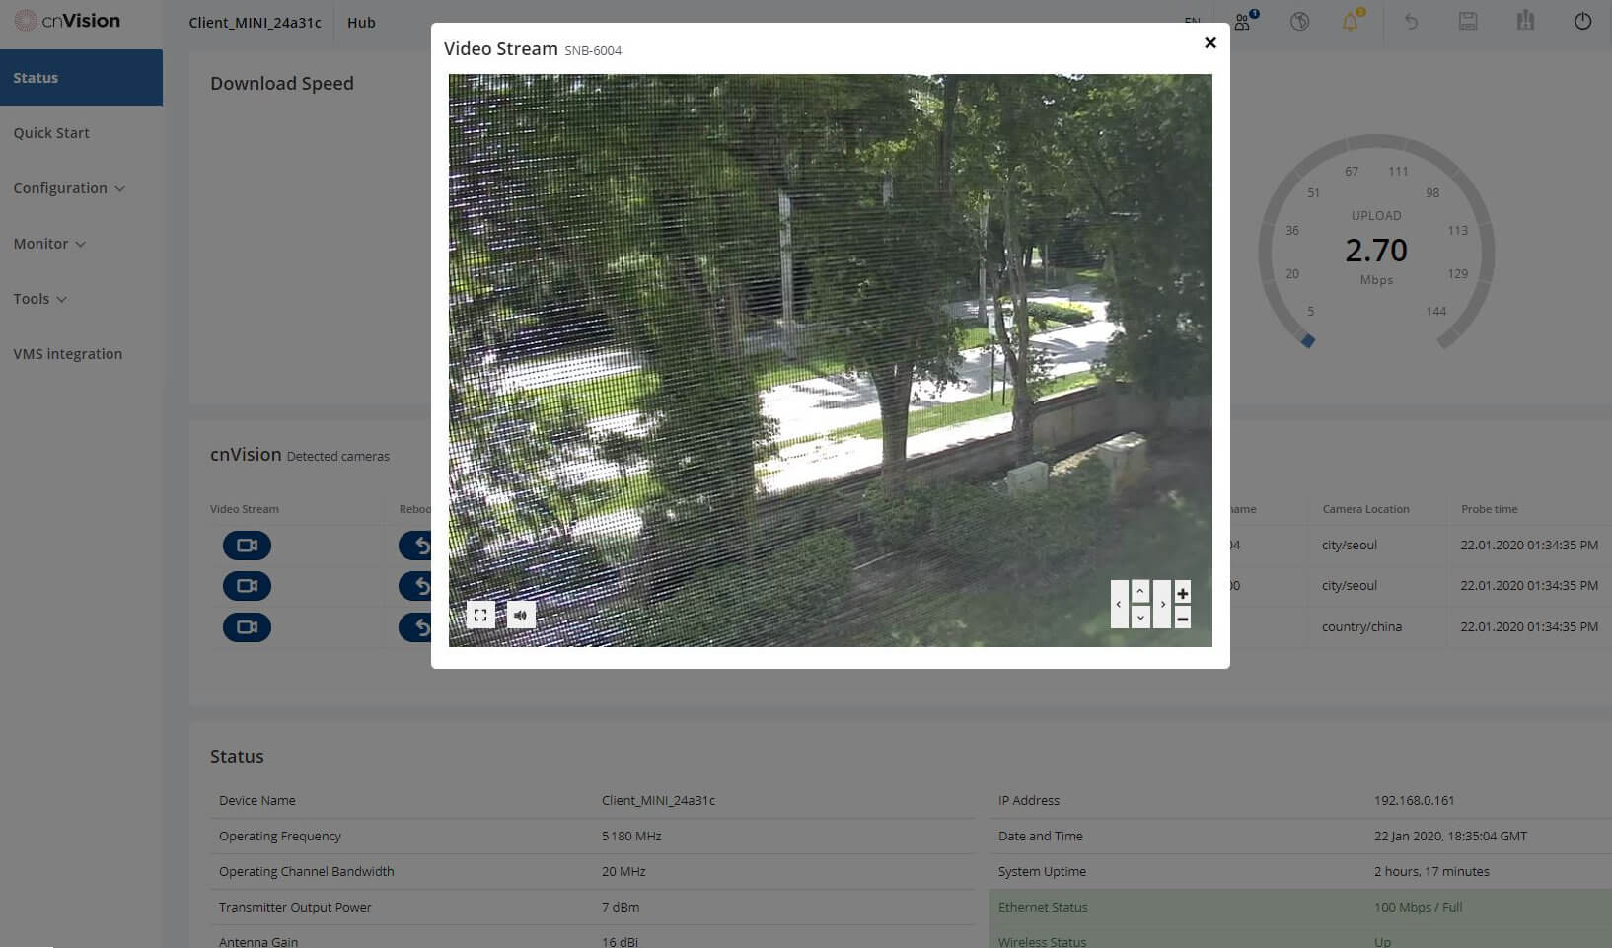Enter fullscreen mode on the video stream
Screen dimensions: 1612x948
480,615
